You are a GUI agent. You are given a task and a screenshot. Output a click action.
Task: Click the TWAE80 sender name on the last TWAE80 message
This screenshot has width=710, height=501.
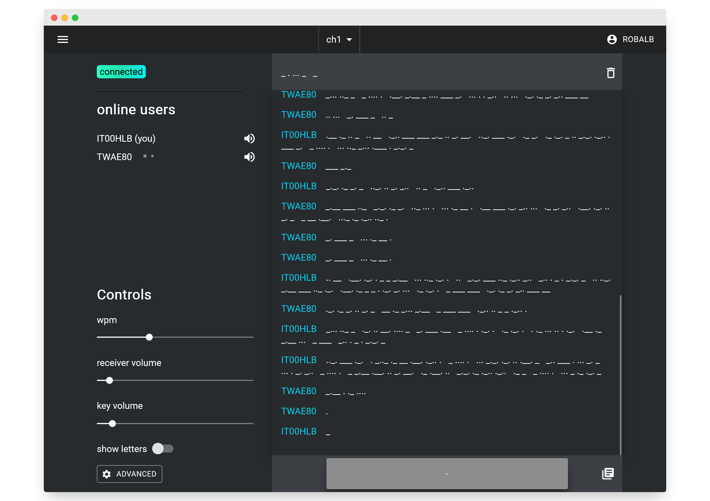point(299,411)
